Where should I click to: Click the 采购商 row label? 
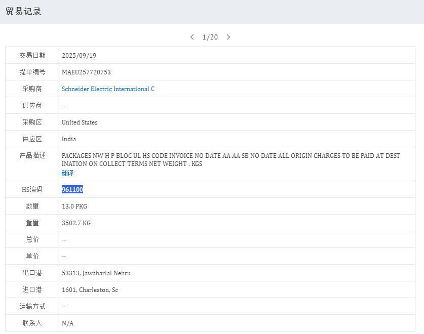click(32, 89)
